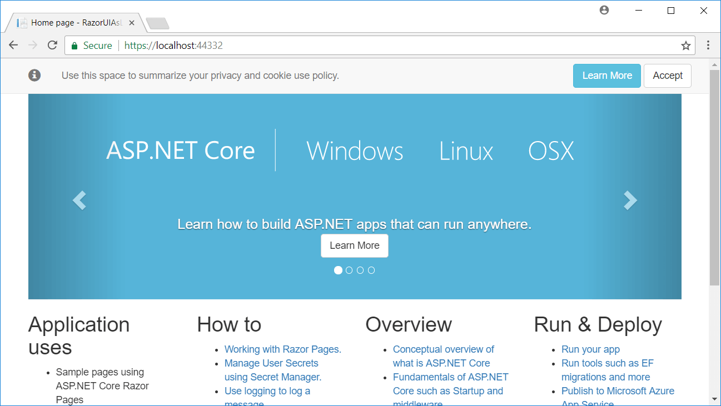This screenshot has width=721, height=406.
Task: Reload the page with refresh icon
Action: [52, 46]
